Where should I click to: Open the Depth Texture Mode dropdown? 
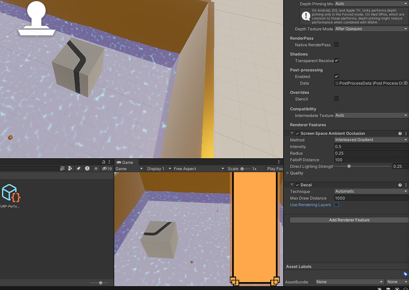[x=371, y=29]
